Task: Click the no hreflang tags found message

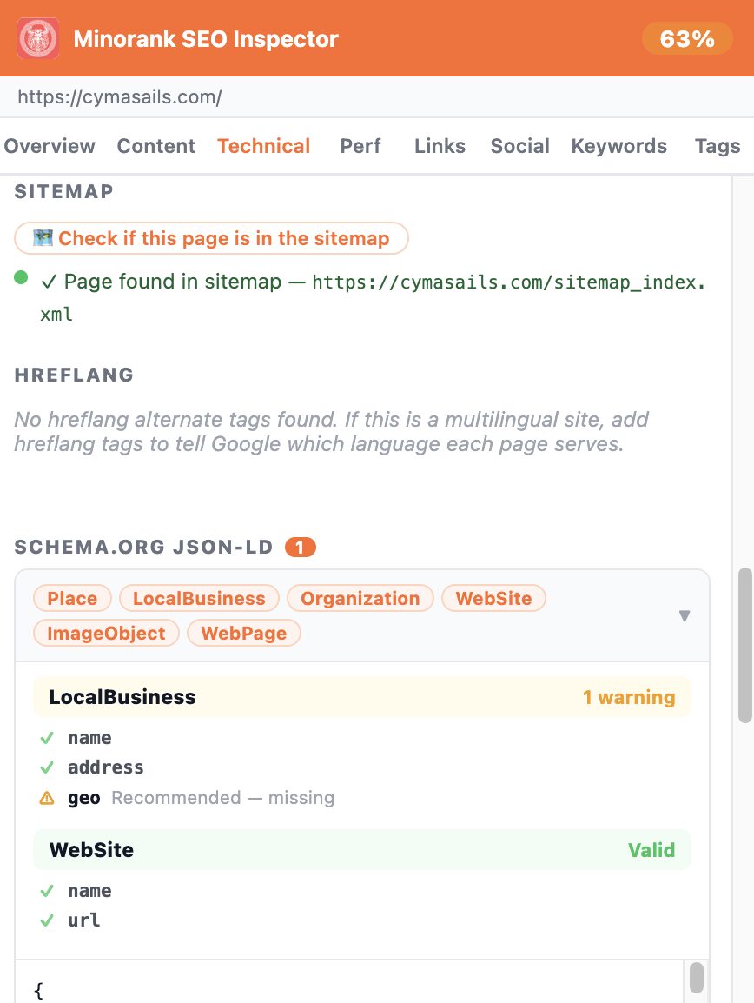Action: point(331,432)
